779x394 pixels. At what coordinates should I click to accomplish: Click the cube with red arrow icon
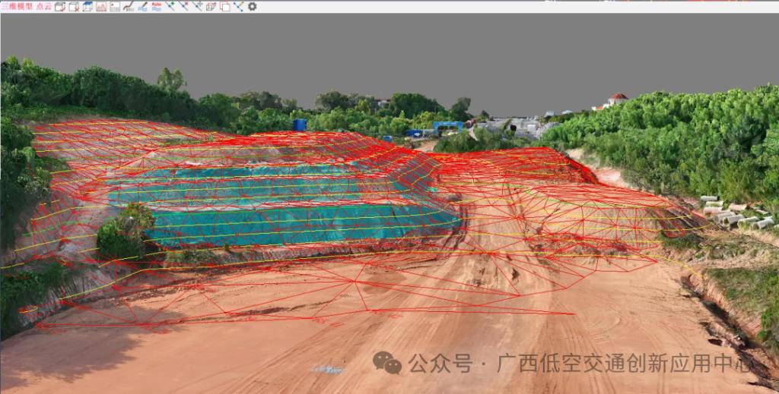60,6
